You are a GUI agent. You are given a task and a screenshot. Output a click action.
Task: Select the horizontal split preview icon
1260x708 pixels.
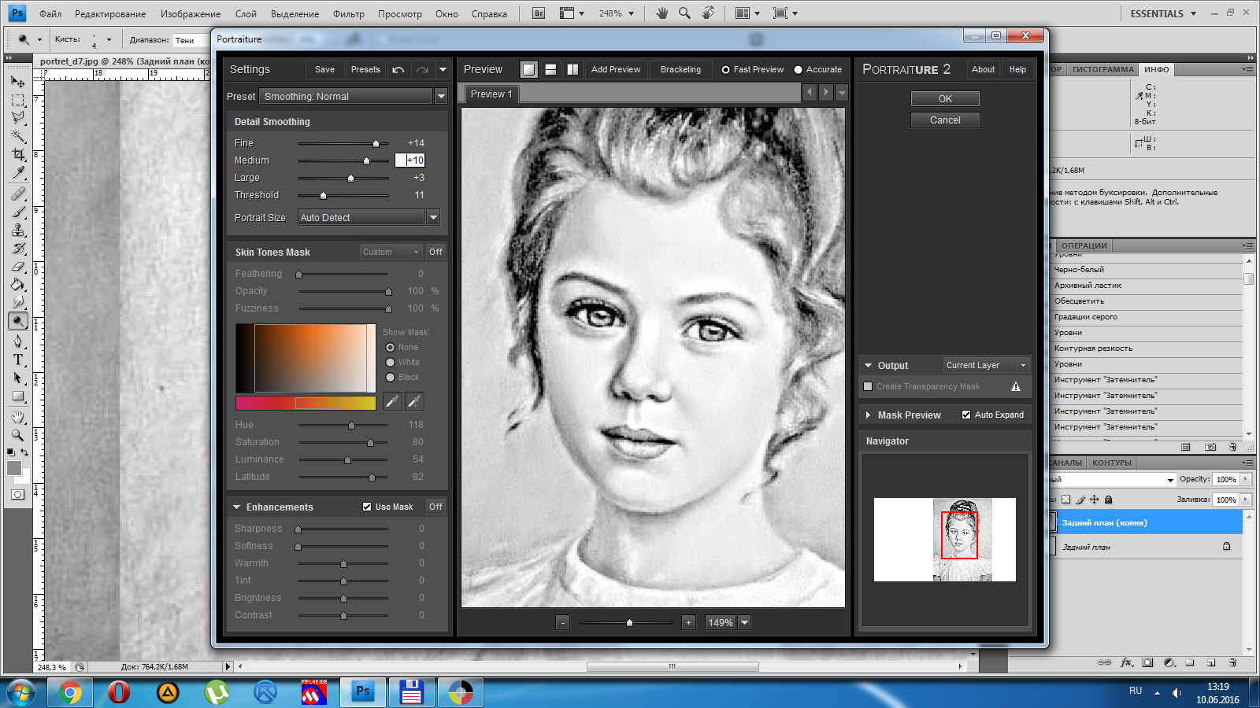coord(550,69)
